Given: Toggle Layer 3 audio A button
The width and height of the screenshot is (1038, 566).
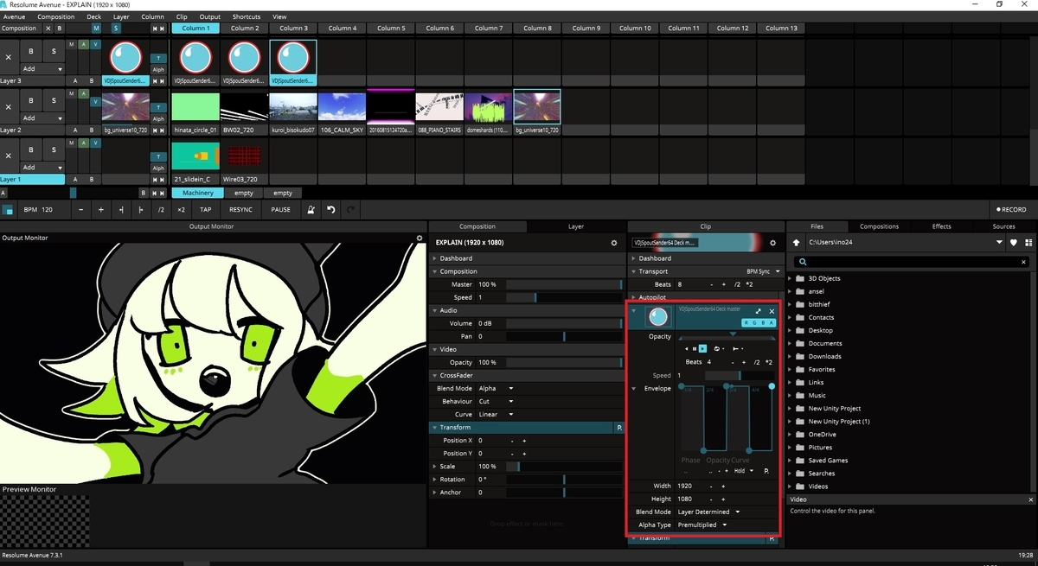Looking at the screenshot, I should [x=83, y=44].
